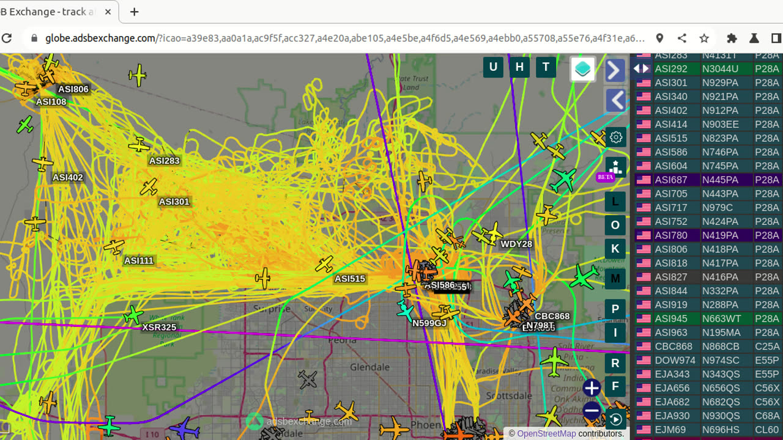Select the DOW974 row in aircraft table
This screenshot has height=440, width=783.
tap(709, 360)
